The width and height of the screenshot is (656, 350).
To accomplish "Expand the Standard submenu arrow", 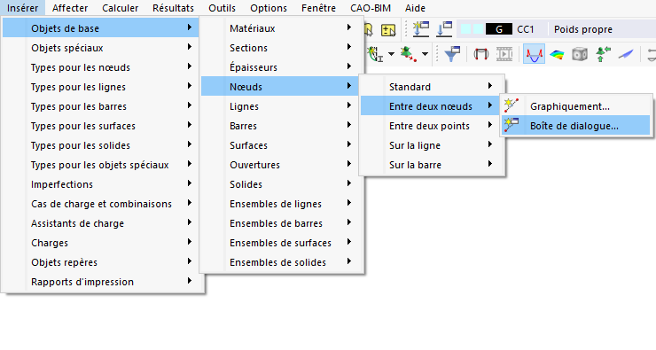I will click(489, 86).
